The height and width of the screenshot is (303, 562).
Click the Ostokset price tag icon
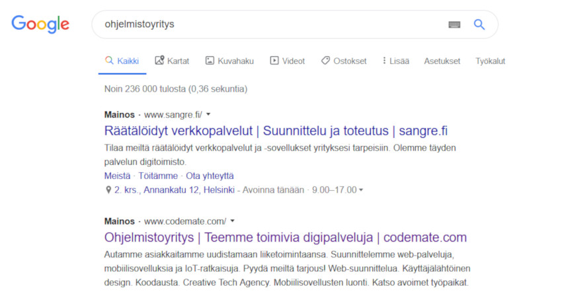[x=325, y=61]
